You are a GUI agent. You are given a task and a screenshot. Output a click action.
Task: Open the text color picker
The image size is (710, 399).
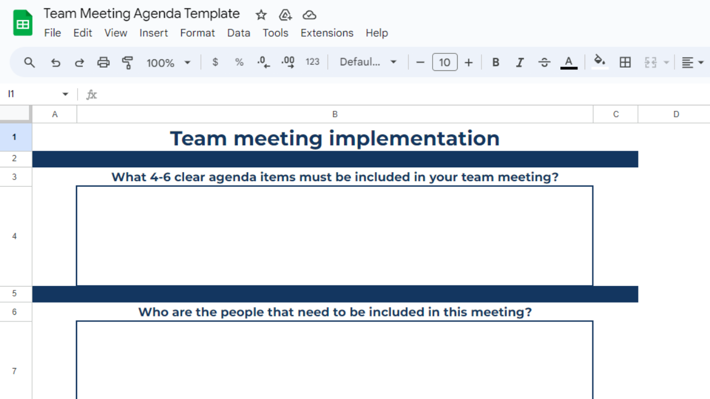[569, 63]
